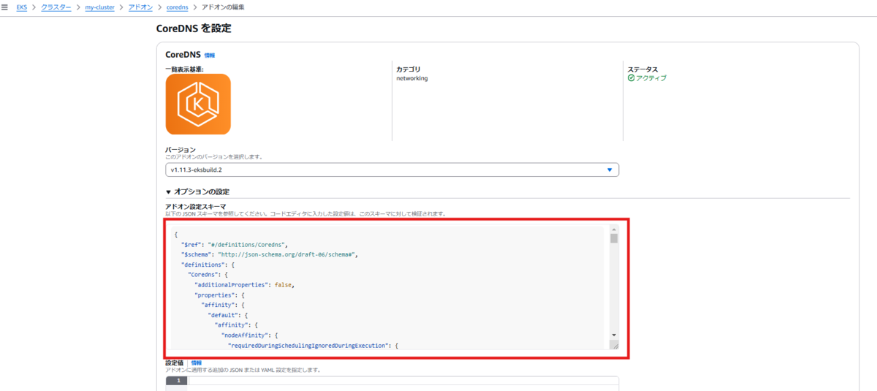The image size is (877, 391).
Task: Click the ステータス label
Action: [642, 69]
